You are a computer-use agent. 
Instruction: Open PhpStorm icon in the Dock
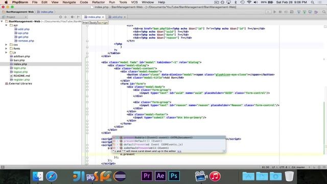pos(92,176)
